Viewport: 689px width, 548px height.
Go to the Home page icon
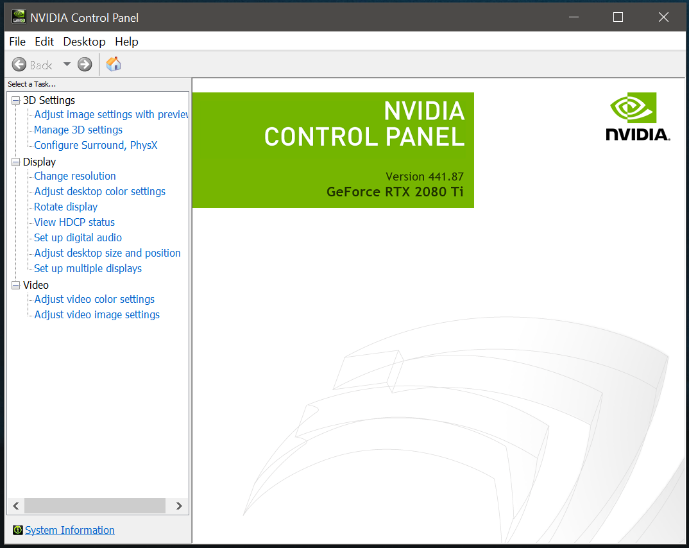point(114,64)
